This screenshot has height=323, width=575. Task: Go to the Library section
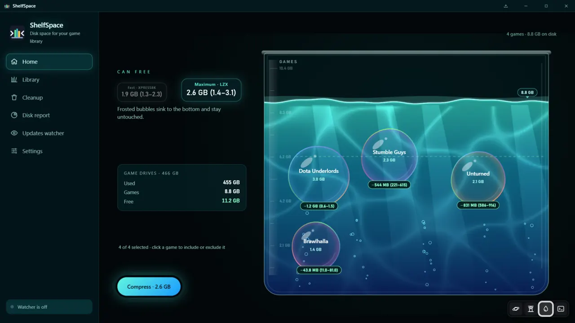pyautogui.click(x=49, y=80)
